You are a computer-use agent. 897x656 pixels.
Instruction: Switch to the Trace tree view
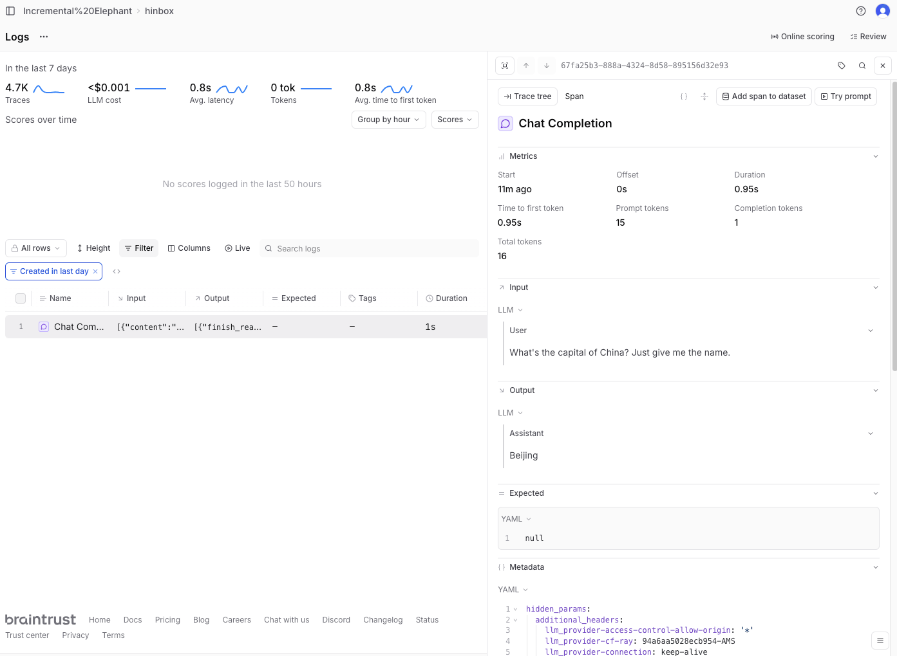pyautogui.click(x=527, y=96)
